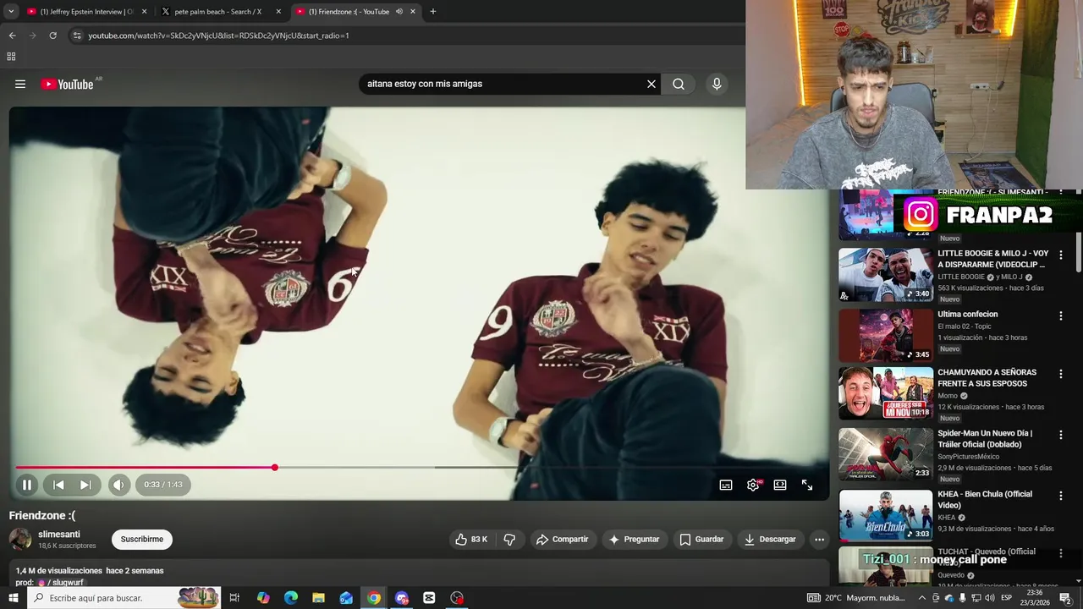This screenshot has width=1083, height=609.
Task: Open options menu for Spider-Man trailer
Action: point(1060,435)
